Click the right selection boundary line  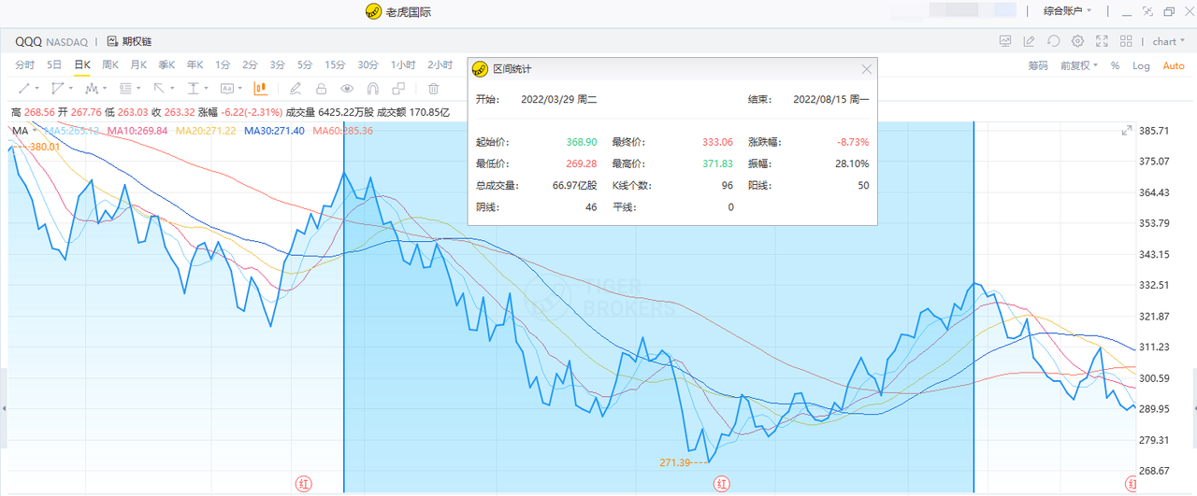coord(973,306)
